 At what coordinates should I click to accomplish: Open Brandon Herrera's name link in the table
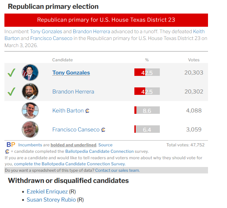73,91
